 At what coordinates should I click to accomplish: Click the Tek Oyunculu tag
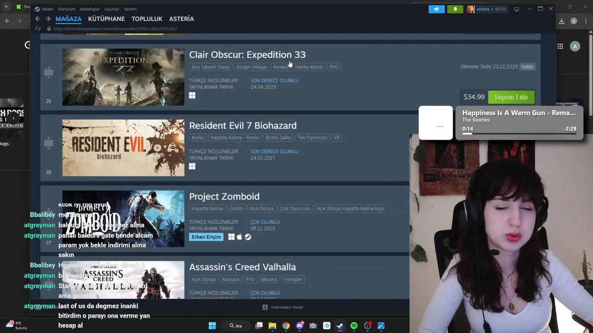point(312,138)
